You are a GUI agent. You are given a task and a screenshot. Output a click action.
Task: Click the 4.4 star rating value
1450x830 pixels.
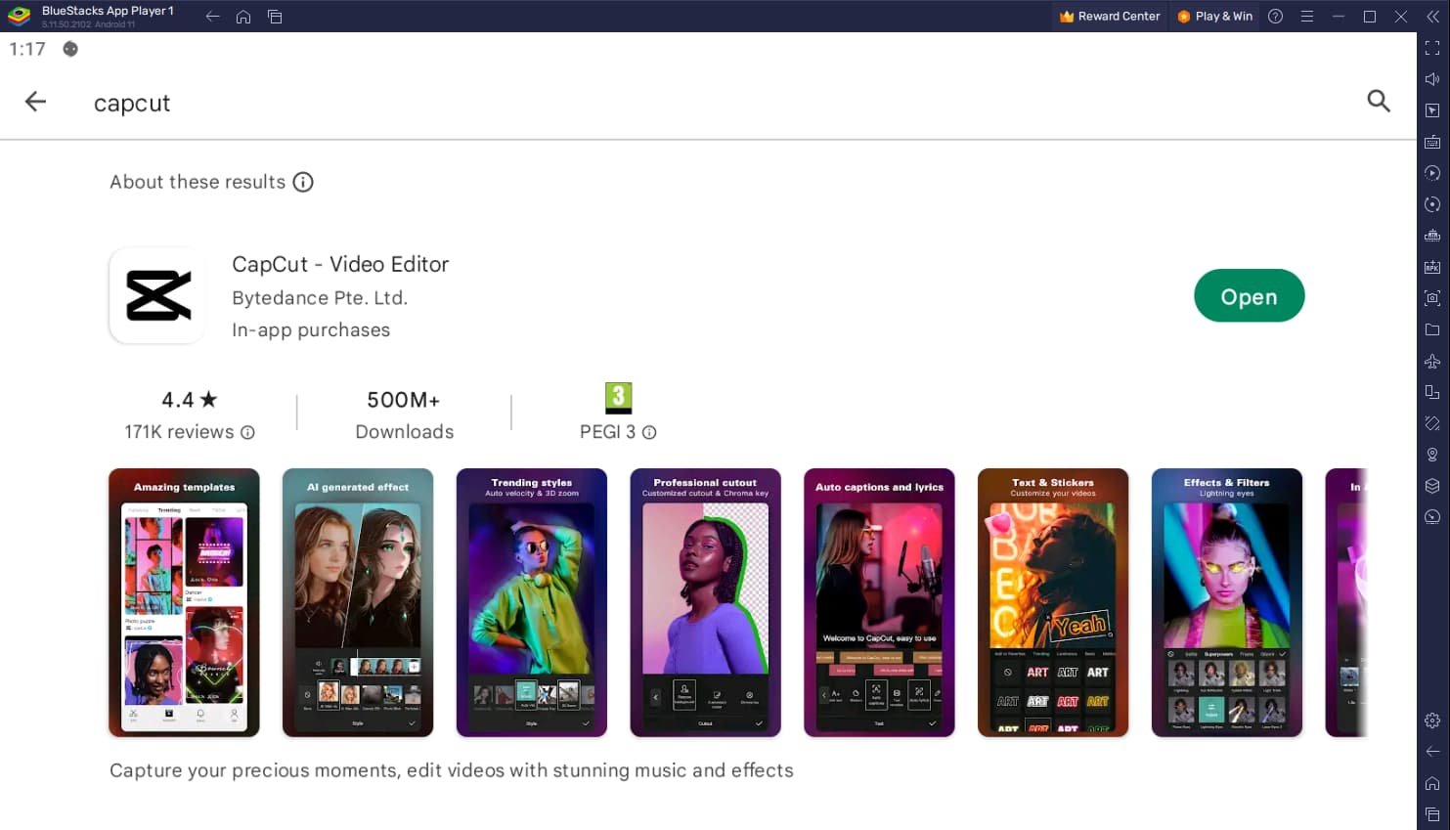190,400
